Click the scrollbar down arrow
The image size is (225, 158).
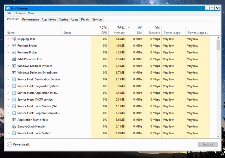[218, 136]
